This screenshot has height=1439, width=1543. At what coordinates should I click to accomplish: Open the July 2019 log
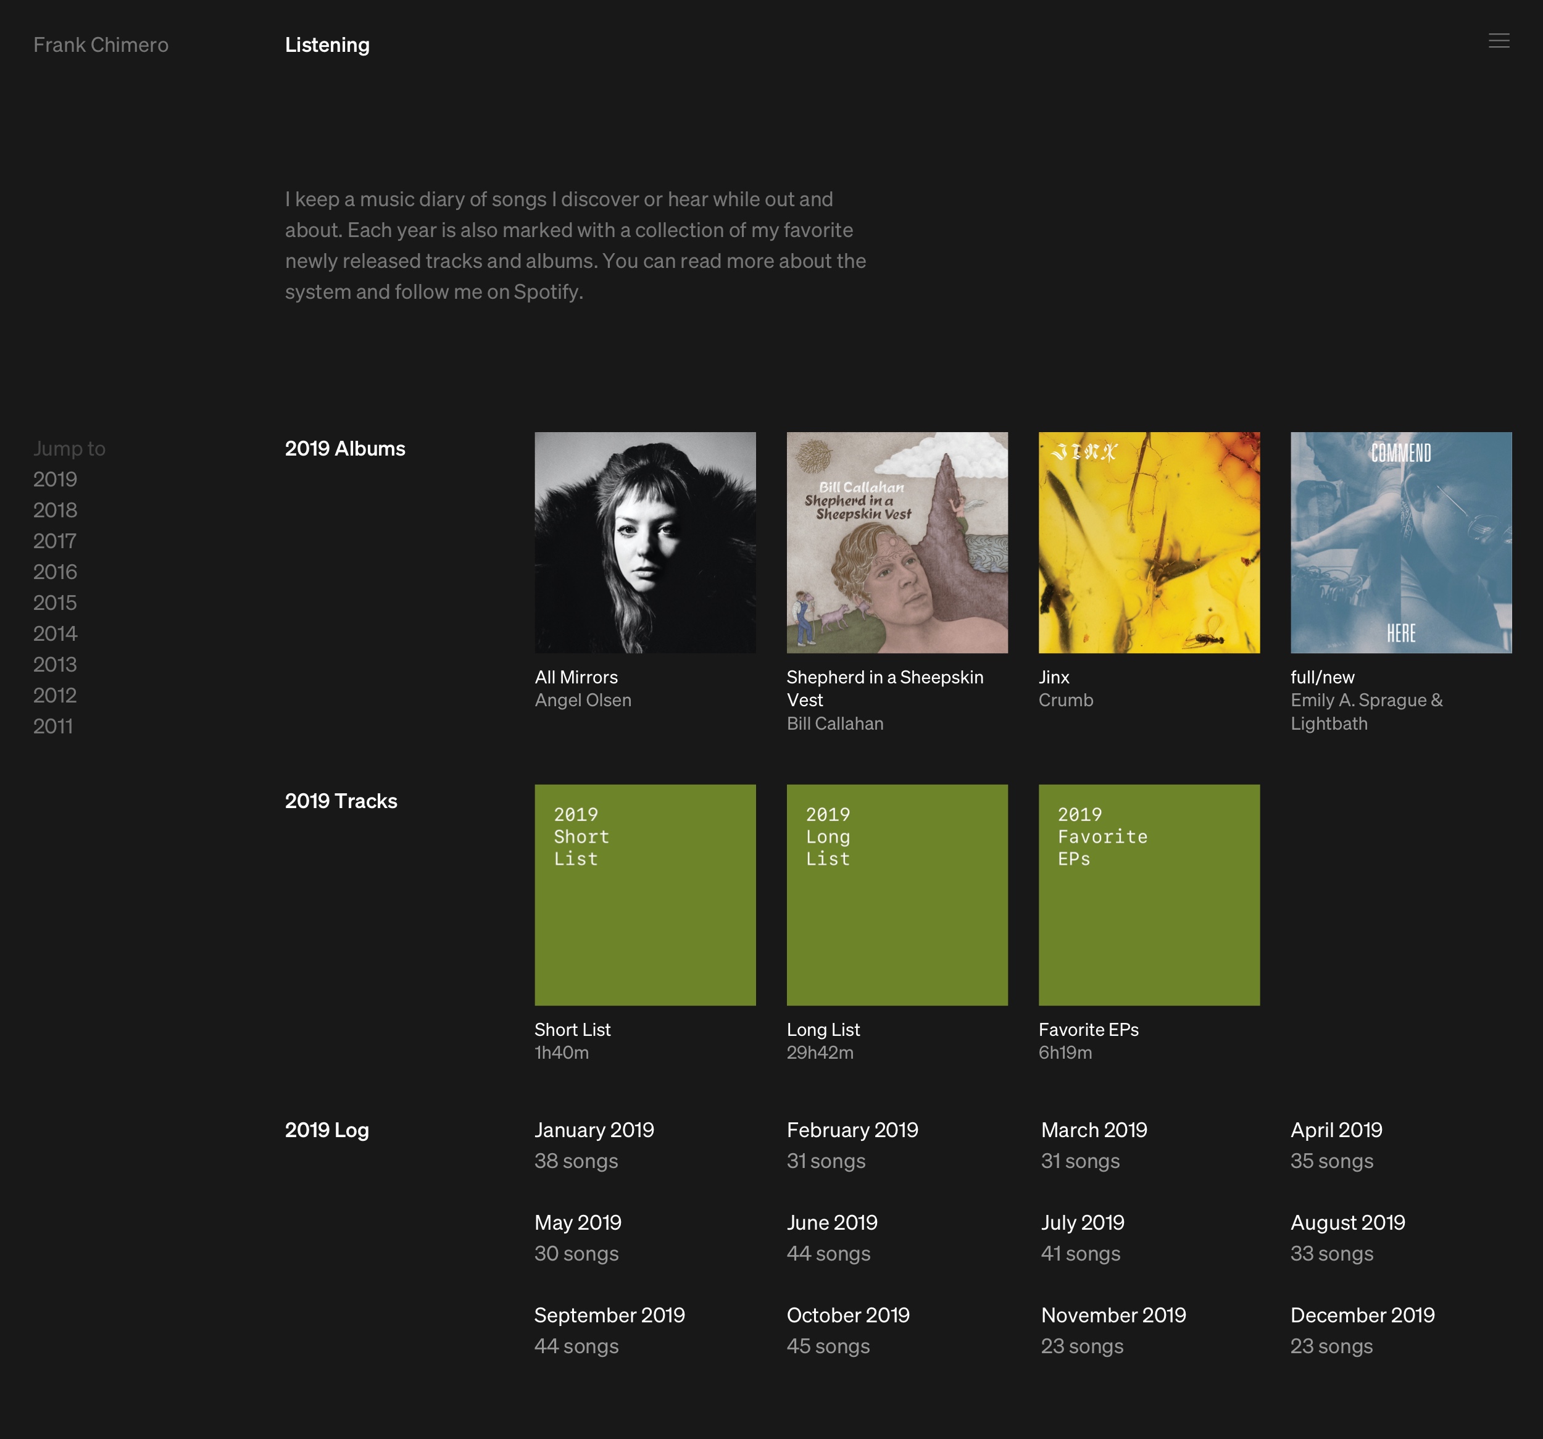pyautogui.click(x=1083, y=1222)
